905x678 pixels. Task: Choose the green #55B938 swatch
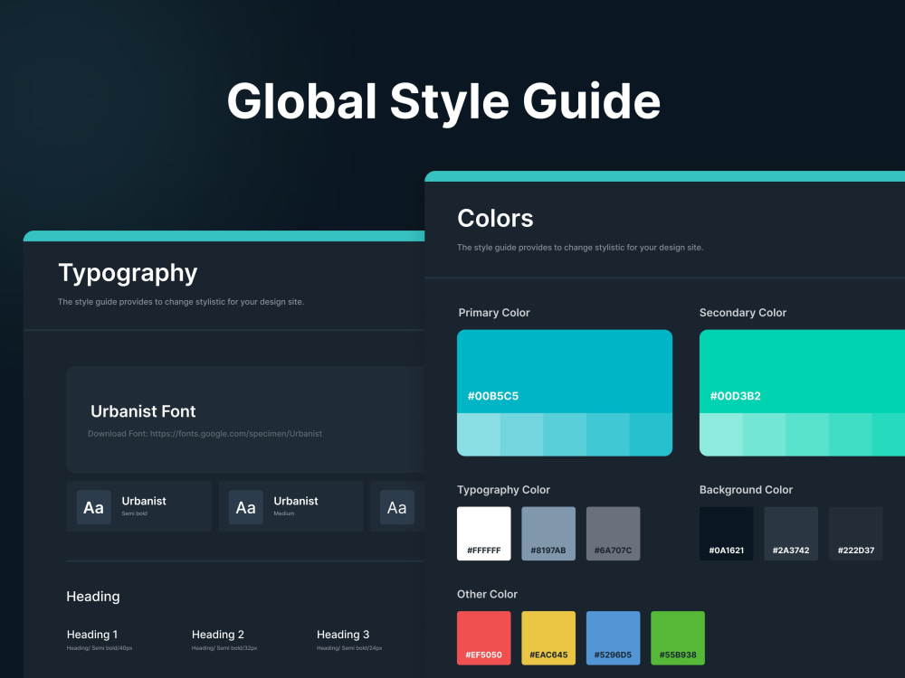click(x=678, y=637)
